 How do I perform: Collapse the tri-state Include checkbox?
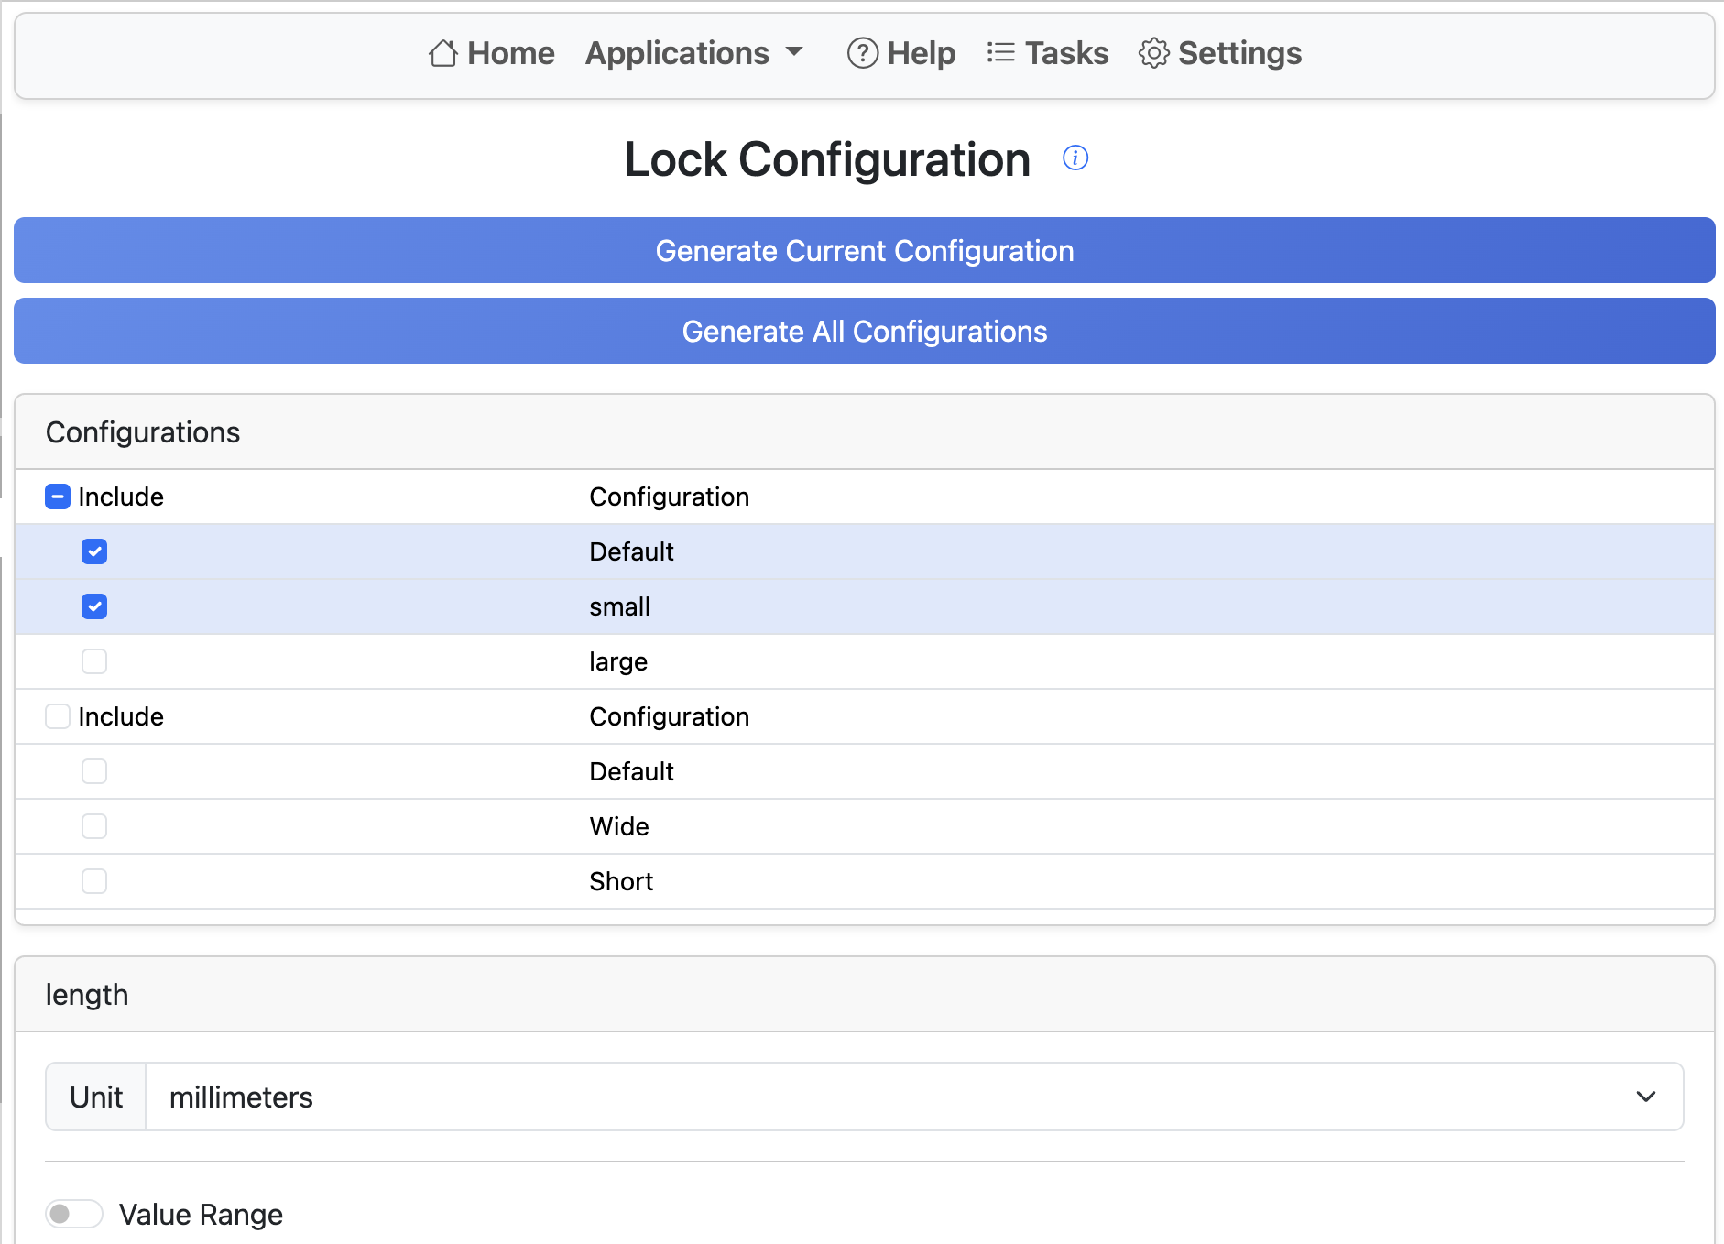58,497
